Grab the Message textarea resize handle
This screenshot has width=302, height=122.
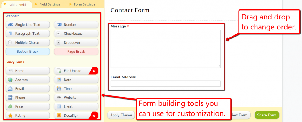[x=219, y=66]
